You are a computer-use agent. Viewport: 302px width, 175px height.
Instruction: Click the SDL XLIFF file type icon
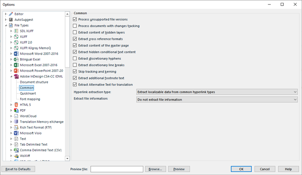point(17,31)
